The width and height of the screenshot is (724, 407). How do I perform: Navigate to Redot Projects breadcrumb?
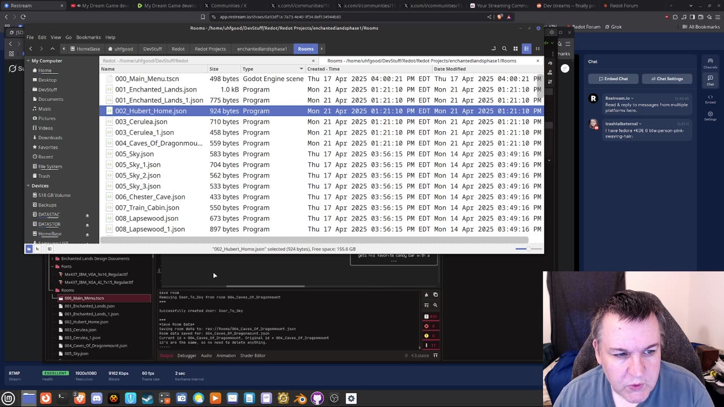(x=210, y=49)
